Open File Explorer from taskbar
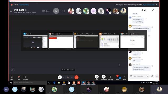 coord(59,83)
